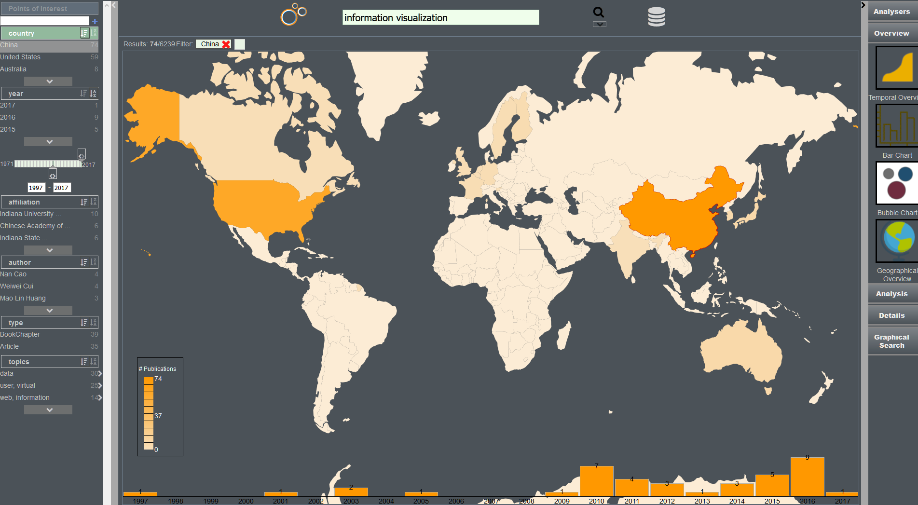The width and height of the screenshot is (918, 505).
Task: Expand the affiliation list to show more
Action: (48, 250)
